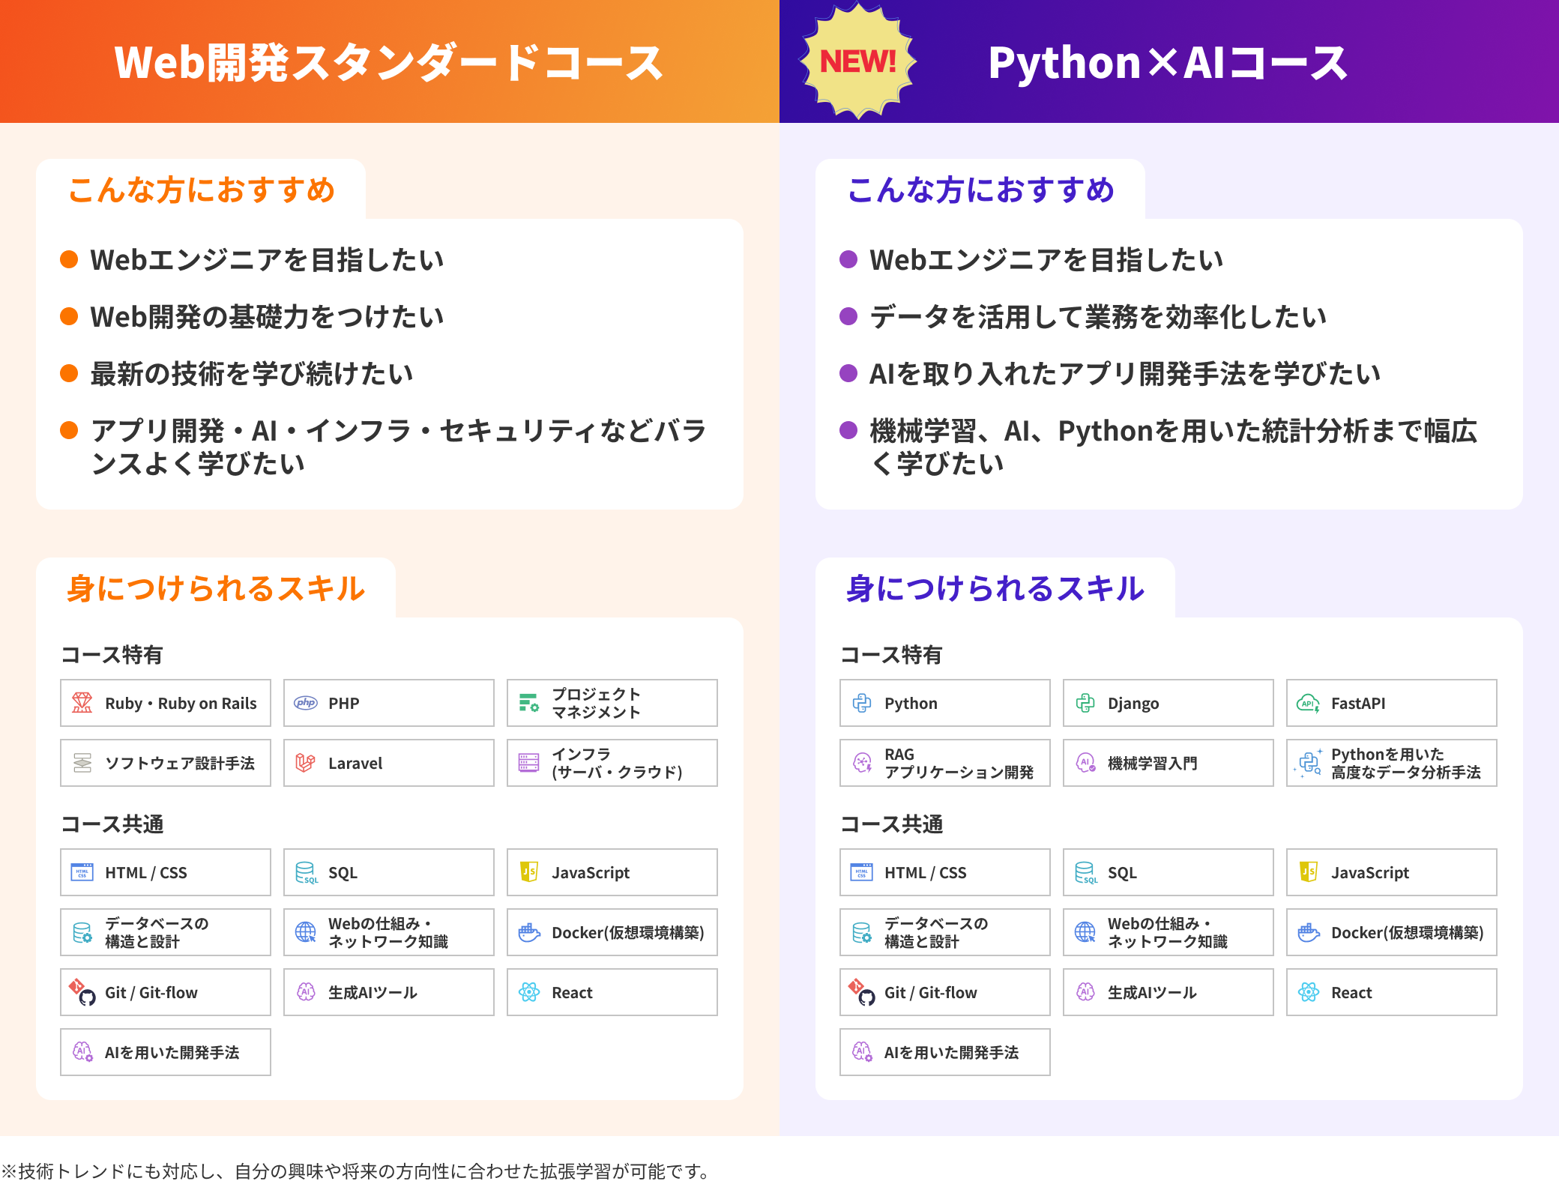Click the Docker whale icon in the Web course

tap(529, 932)
